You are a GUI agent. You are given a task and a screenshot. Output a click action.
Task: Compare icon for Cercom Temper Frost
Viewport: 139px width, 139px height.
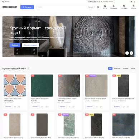(101, 107)
